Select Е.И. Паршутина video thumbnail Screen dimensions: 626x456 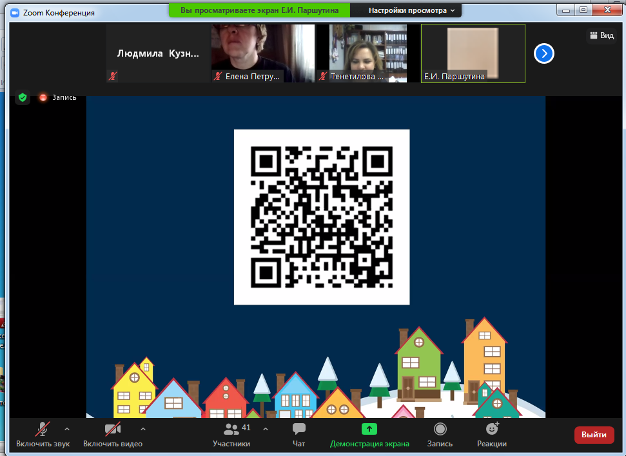point(473,53)
